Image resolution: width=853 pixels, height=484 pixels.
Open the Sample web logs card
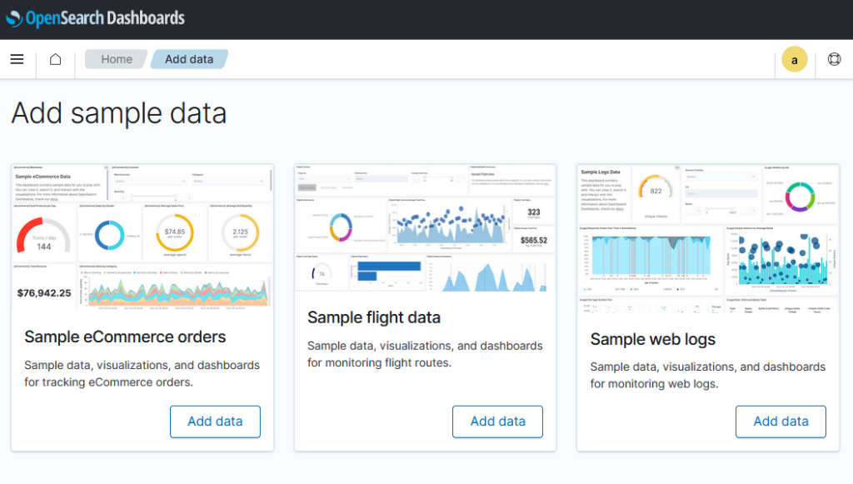pyautogui.click(x=707, y=308)
